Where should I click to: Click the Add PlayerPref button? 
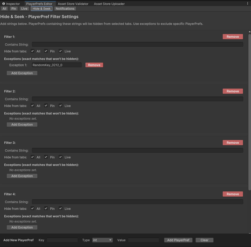pos(178,240)
